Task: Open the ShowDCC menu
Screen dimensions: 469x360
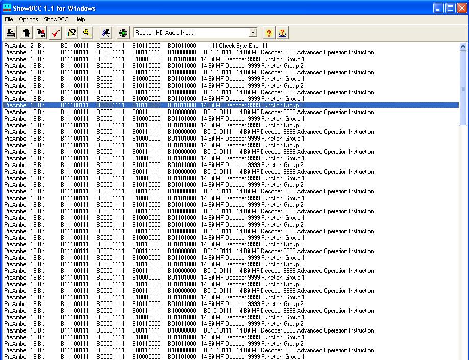Action: (56, 19)
